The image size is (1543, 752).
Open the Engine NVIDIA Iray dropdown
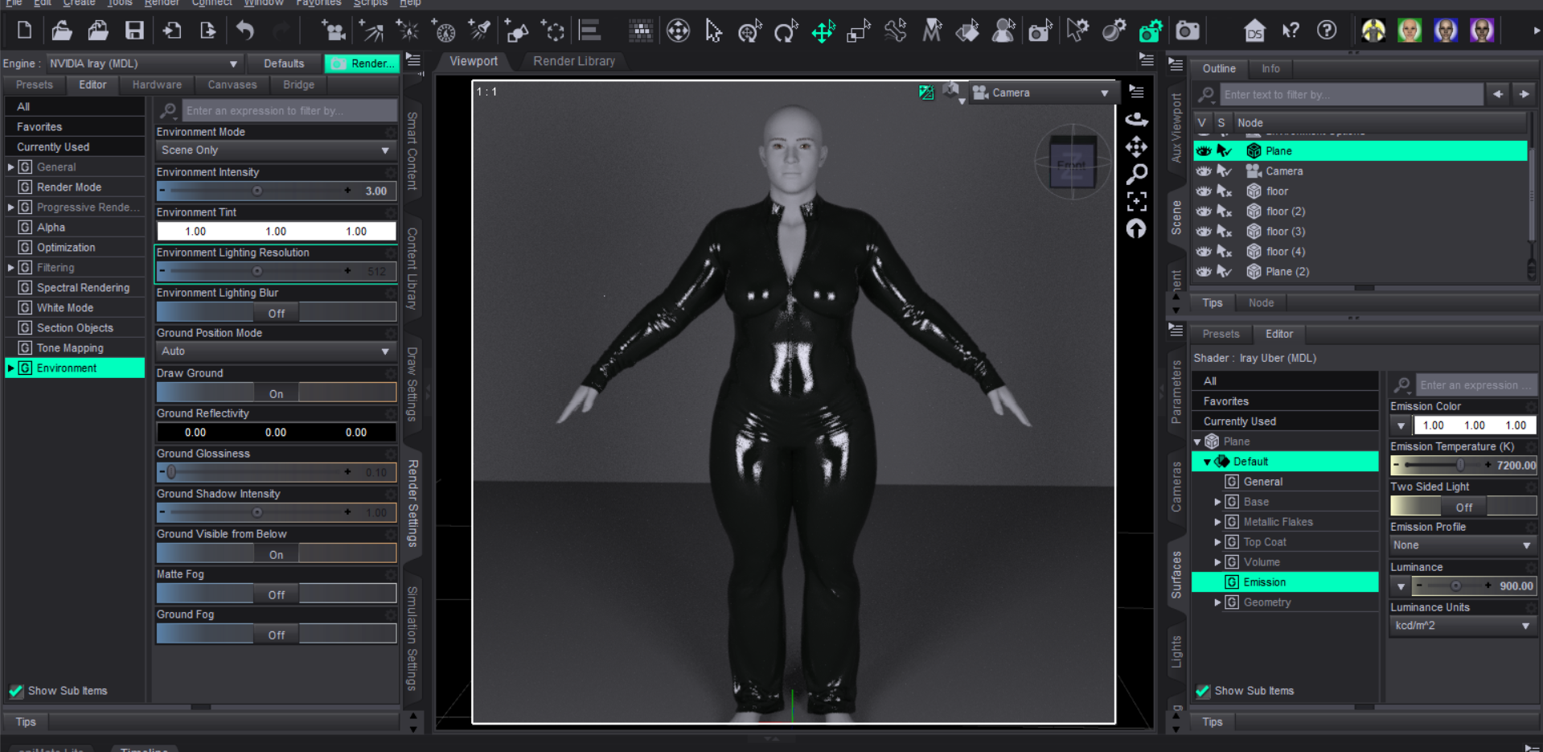[143, 64]
